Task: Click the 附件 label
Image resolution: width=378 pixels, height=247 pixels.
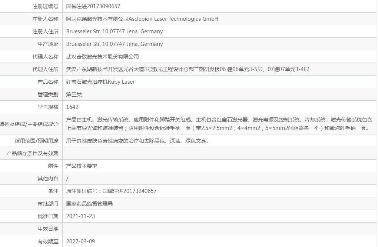Action: 53,166
